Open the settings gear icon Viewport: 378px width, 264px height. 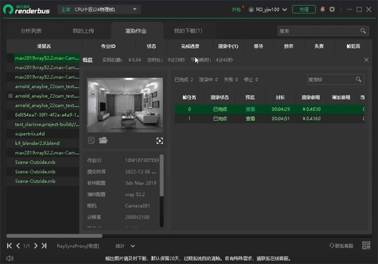332,10
